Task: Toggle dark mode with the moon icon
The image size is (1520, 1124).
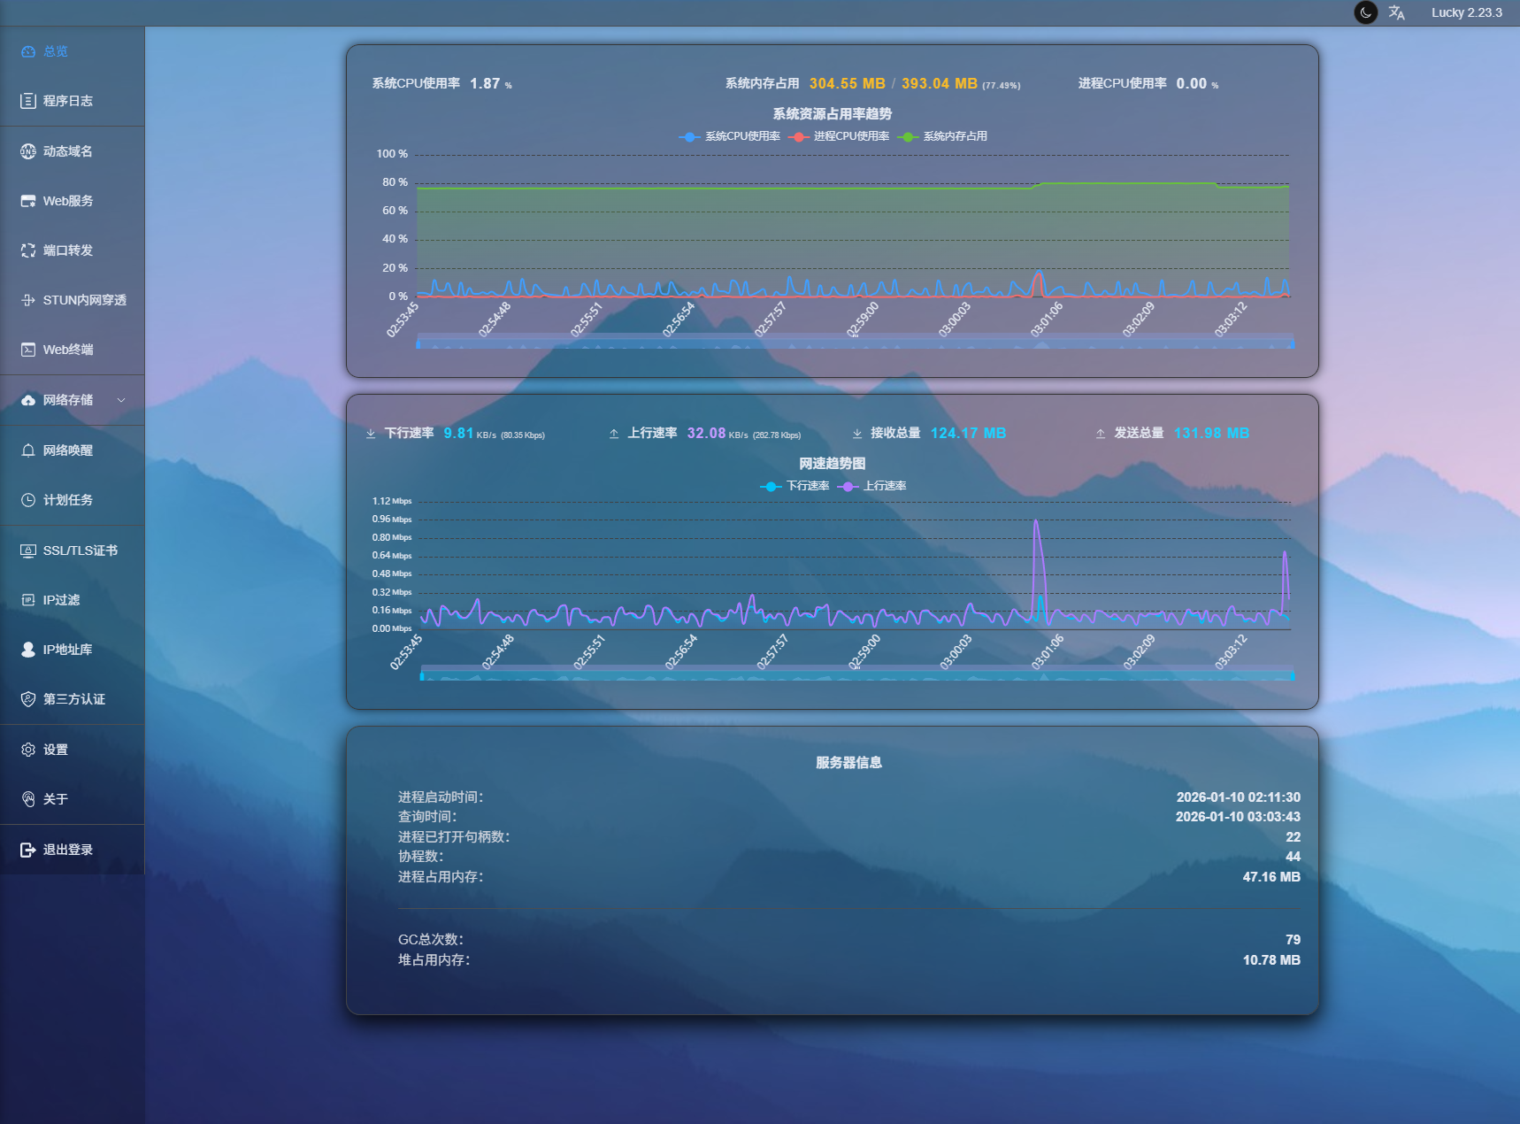Action: [1365, 13]
